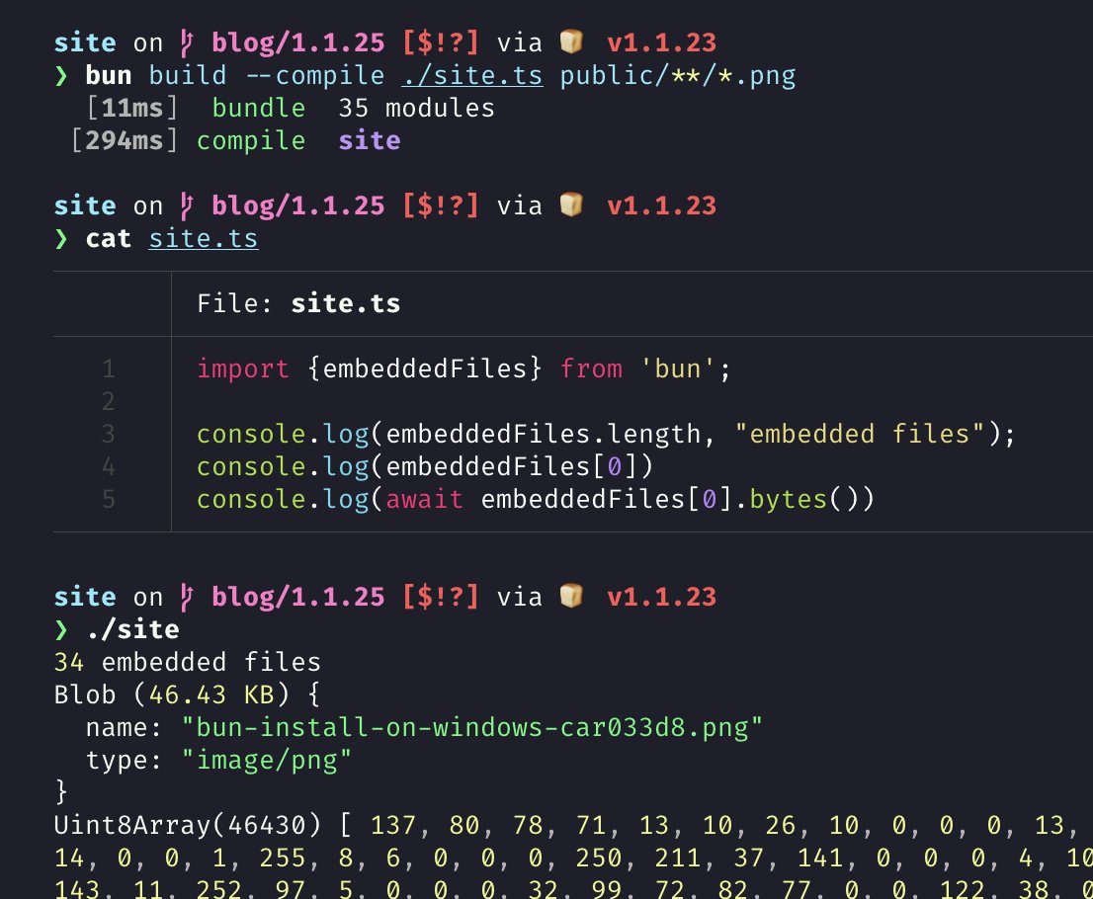Click the byte value '78'
1093x899 pixels.
pos(528,825)
